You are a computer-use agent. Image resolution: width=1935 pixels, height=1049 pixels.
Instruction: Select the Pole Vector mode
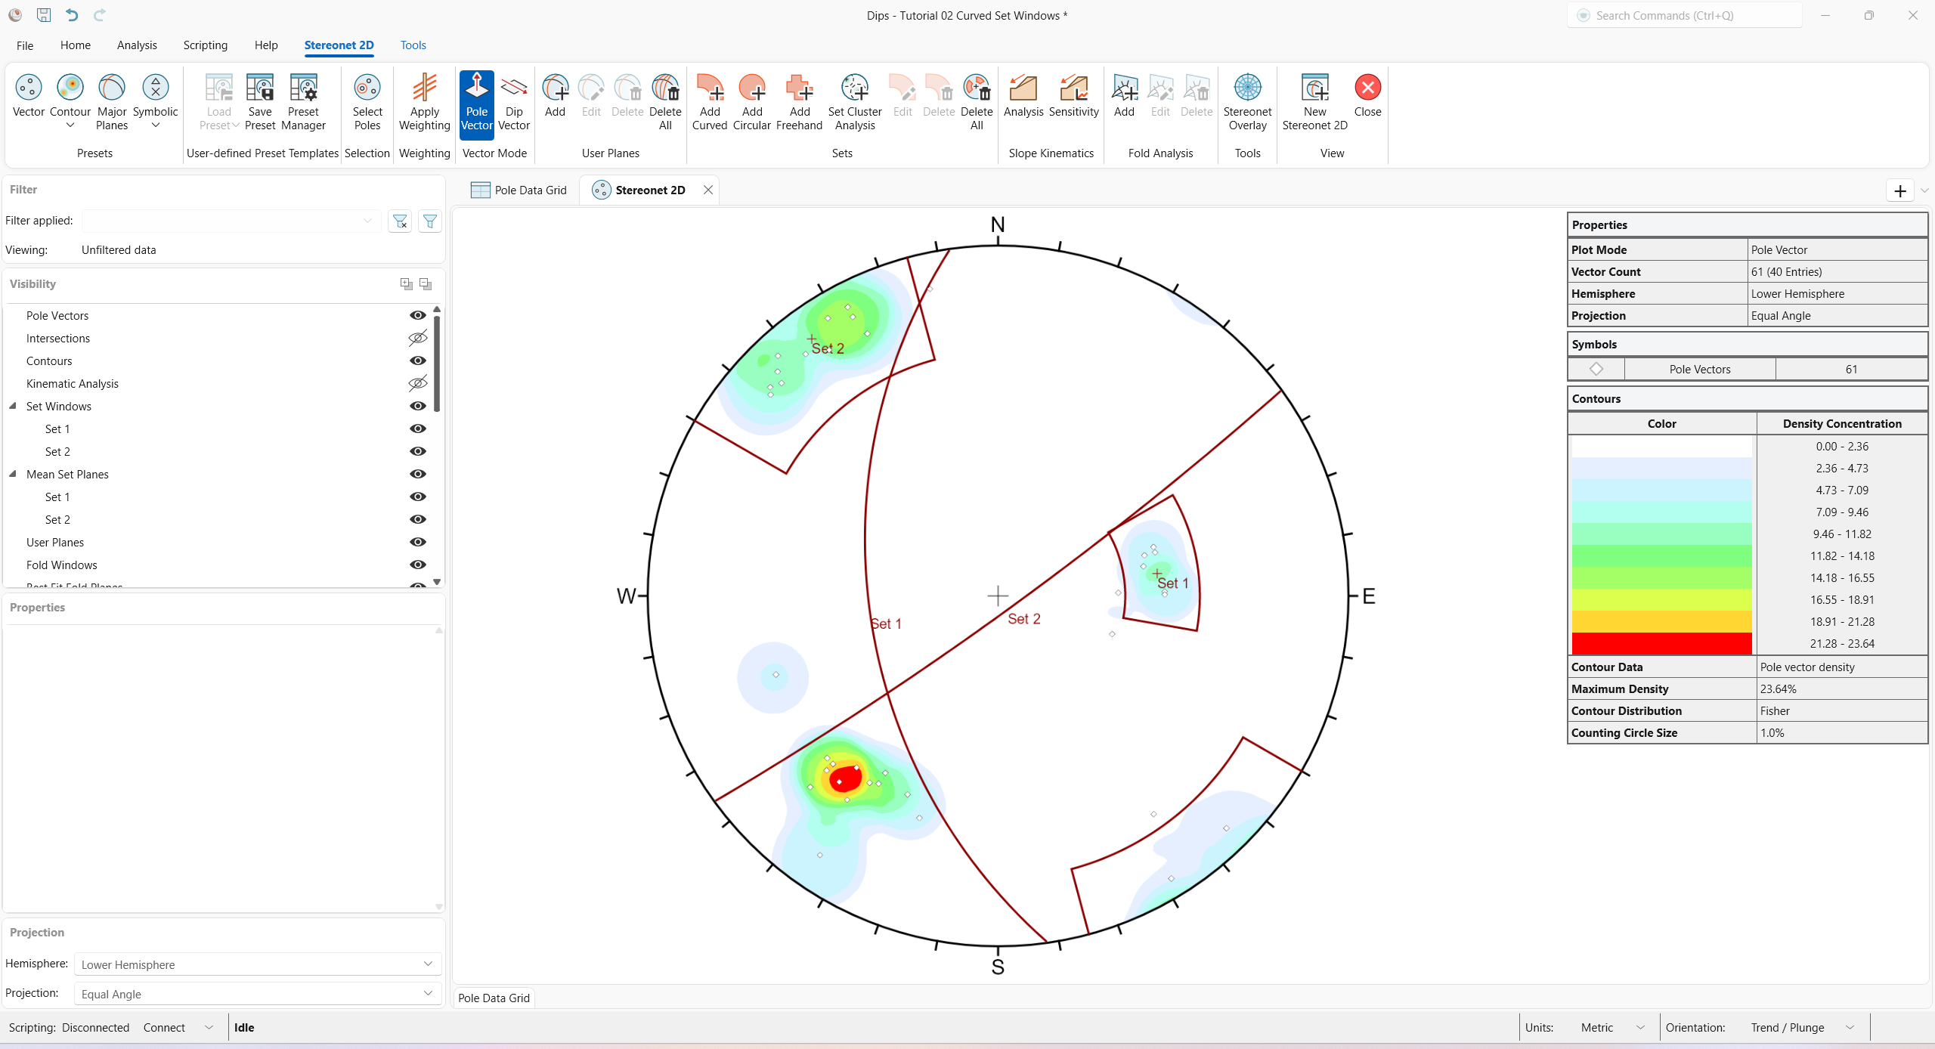pyautogui.click(x=477, y=102)
